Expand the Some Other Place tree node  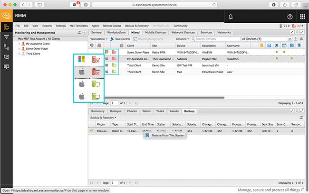pyautogui.click(x=19, y=49)
